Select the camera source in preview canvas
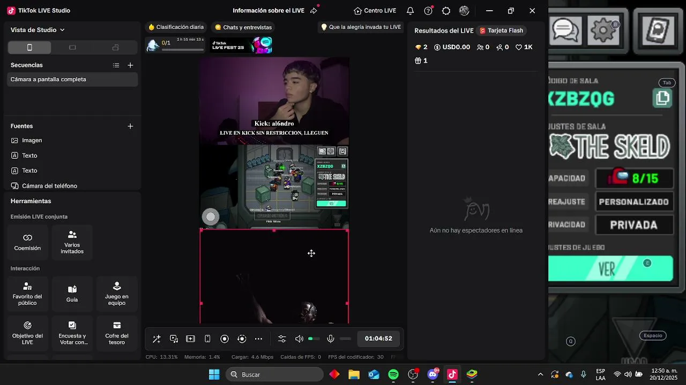 tap(274, 101)
